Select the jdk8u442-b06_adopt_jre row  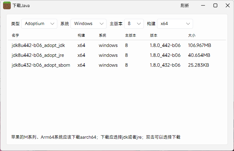click(38, 55)
